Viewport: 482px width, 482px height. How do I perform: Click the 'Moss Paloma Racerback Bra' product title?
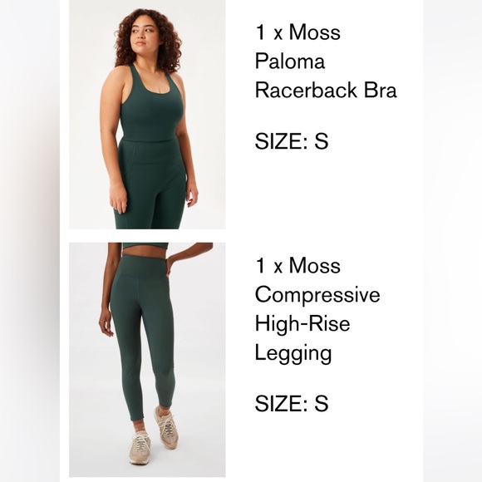326,61
